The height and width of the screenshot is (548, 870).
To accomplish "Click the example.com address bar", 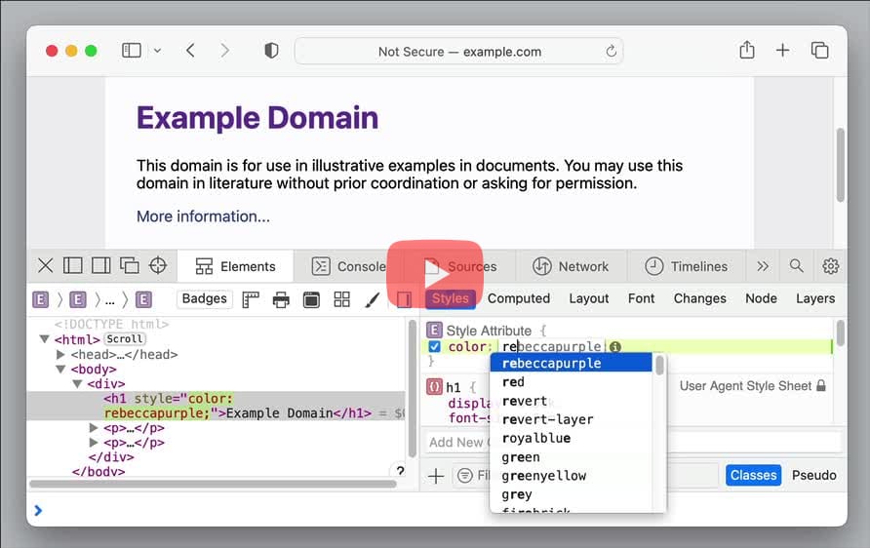I will click(458, 51).
